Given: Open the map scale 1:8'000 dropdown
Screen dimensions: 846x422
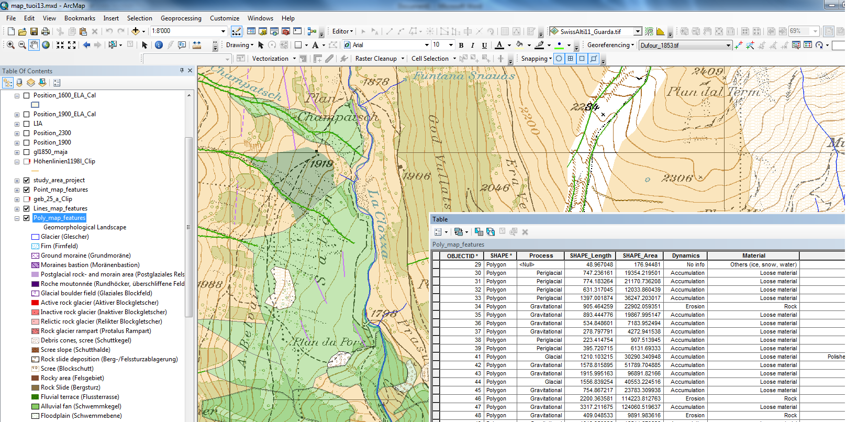Looking at the screenshot, I should click(x=223, y=31).
